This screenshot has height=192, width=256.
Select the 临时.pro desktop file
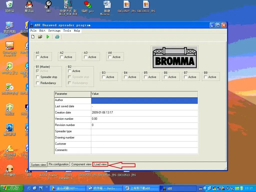tap(88, 6)
